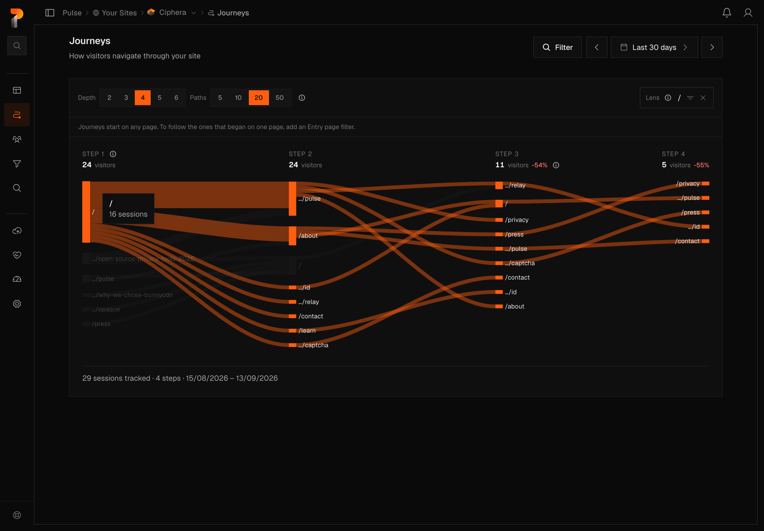The width and height of the screenshot is (764, 531).
Task: Click the Lens info icon
Action: (668, 98)
